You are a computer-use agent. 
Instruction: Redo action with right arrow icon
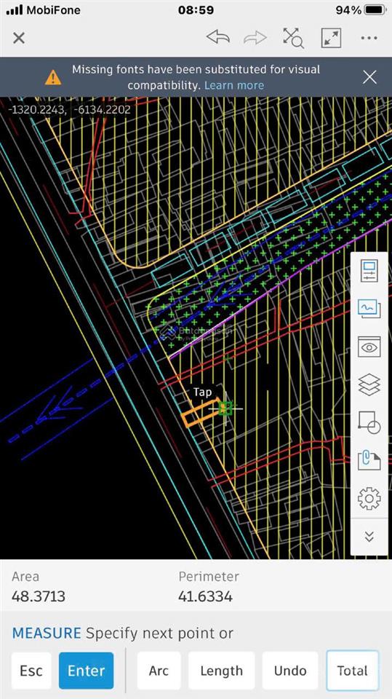point(255,38)
